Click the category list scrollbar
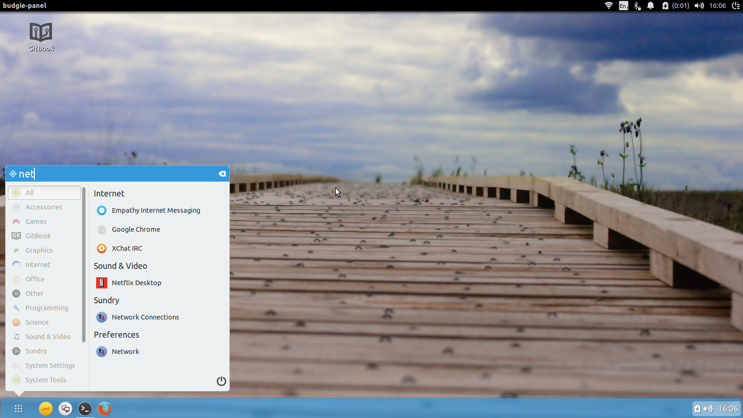The width and height of the screenshot is (743, 418). tap(84, 264)
